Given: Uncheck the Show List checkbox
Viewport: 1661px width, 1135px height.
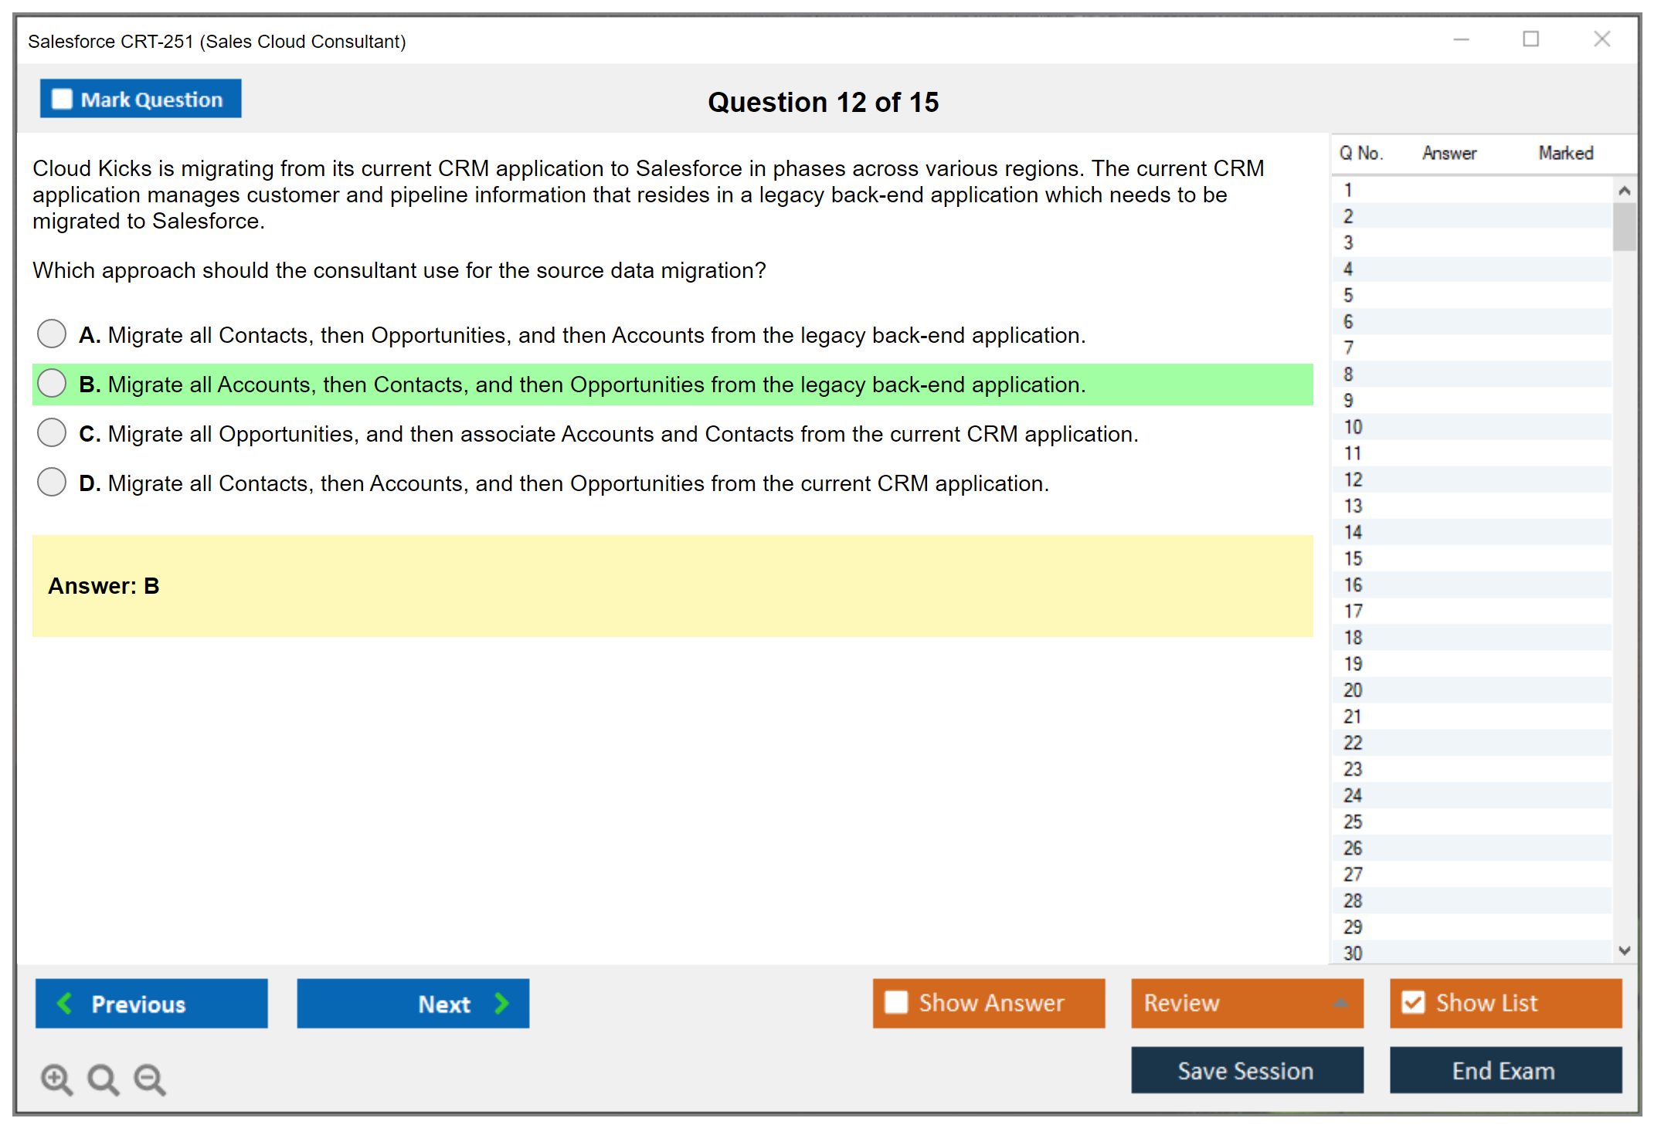Looking at the screenshot, I should 1413,1002.
